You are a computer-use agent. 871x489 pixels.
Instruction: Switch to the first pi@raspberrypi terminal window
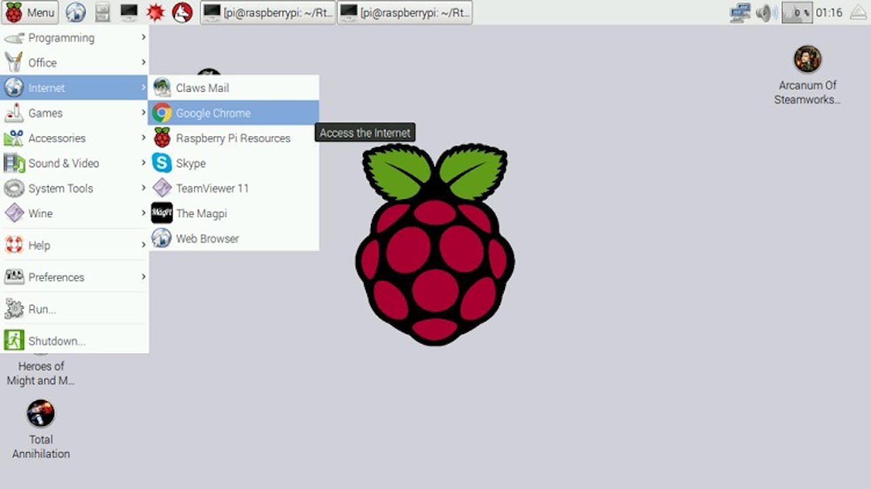[268, 12]
